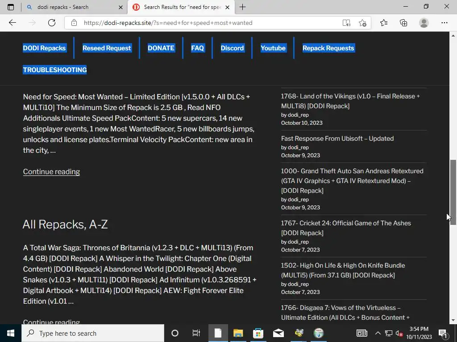This screenshot has width=457, height=342.
Task: Open DODI Repacks home menu item
Action: click(x=44, y=48)
